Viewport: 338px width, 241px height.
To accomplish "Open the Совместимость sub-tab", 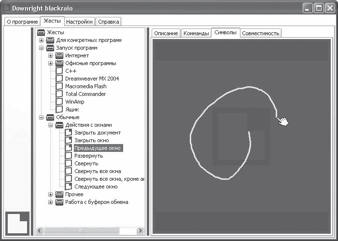I will [x=260, y=33].
